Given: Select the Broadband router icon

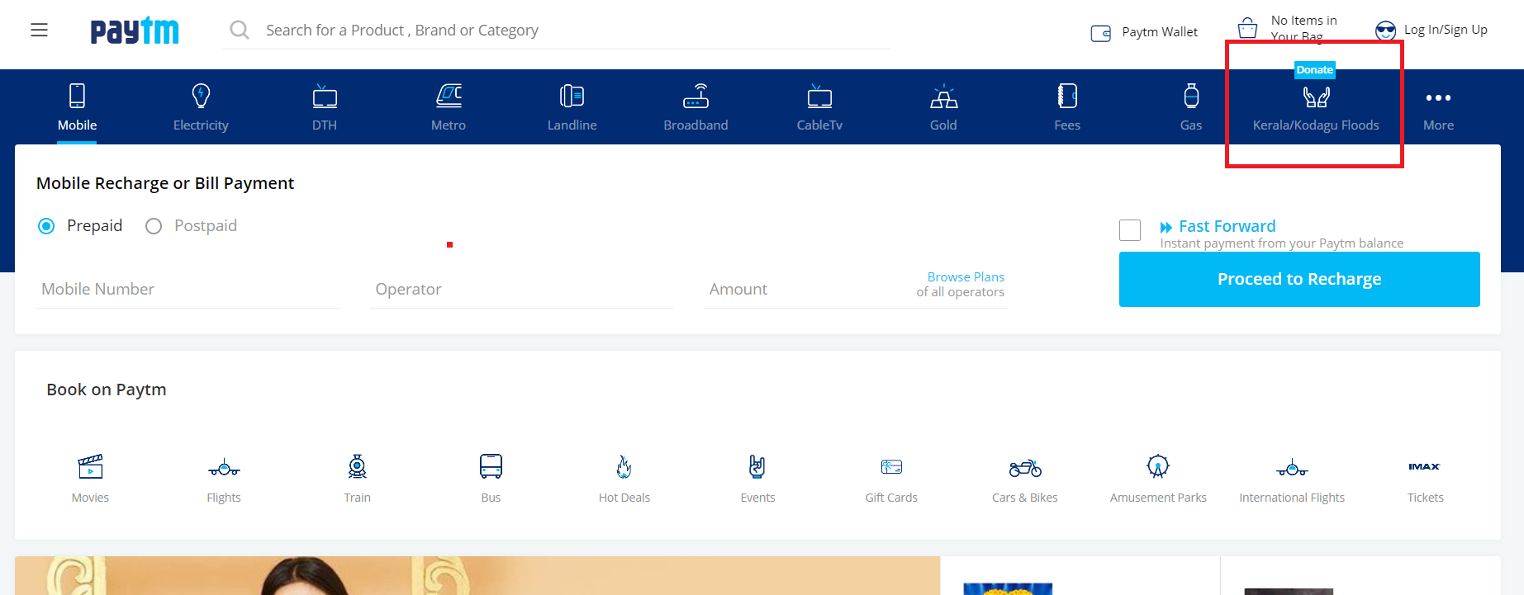Looking at the screenshot, I should tap(696, 96).
